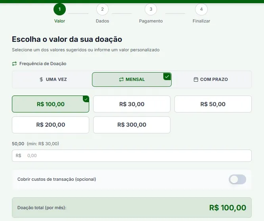This screenshot has height=221, width=264.
Task: Click the checkmark badge on R$ 100,00 card
Action: click(86, 99)
